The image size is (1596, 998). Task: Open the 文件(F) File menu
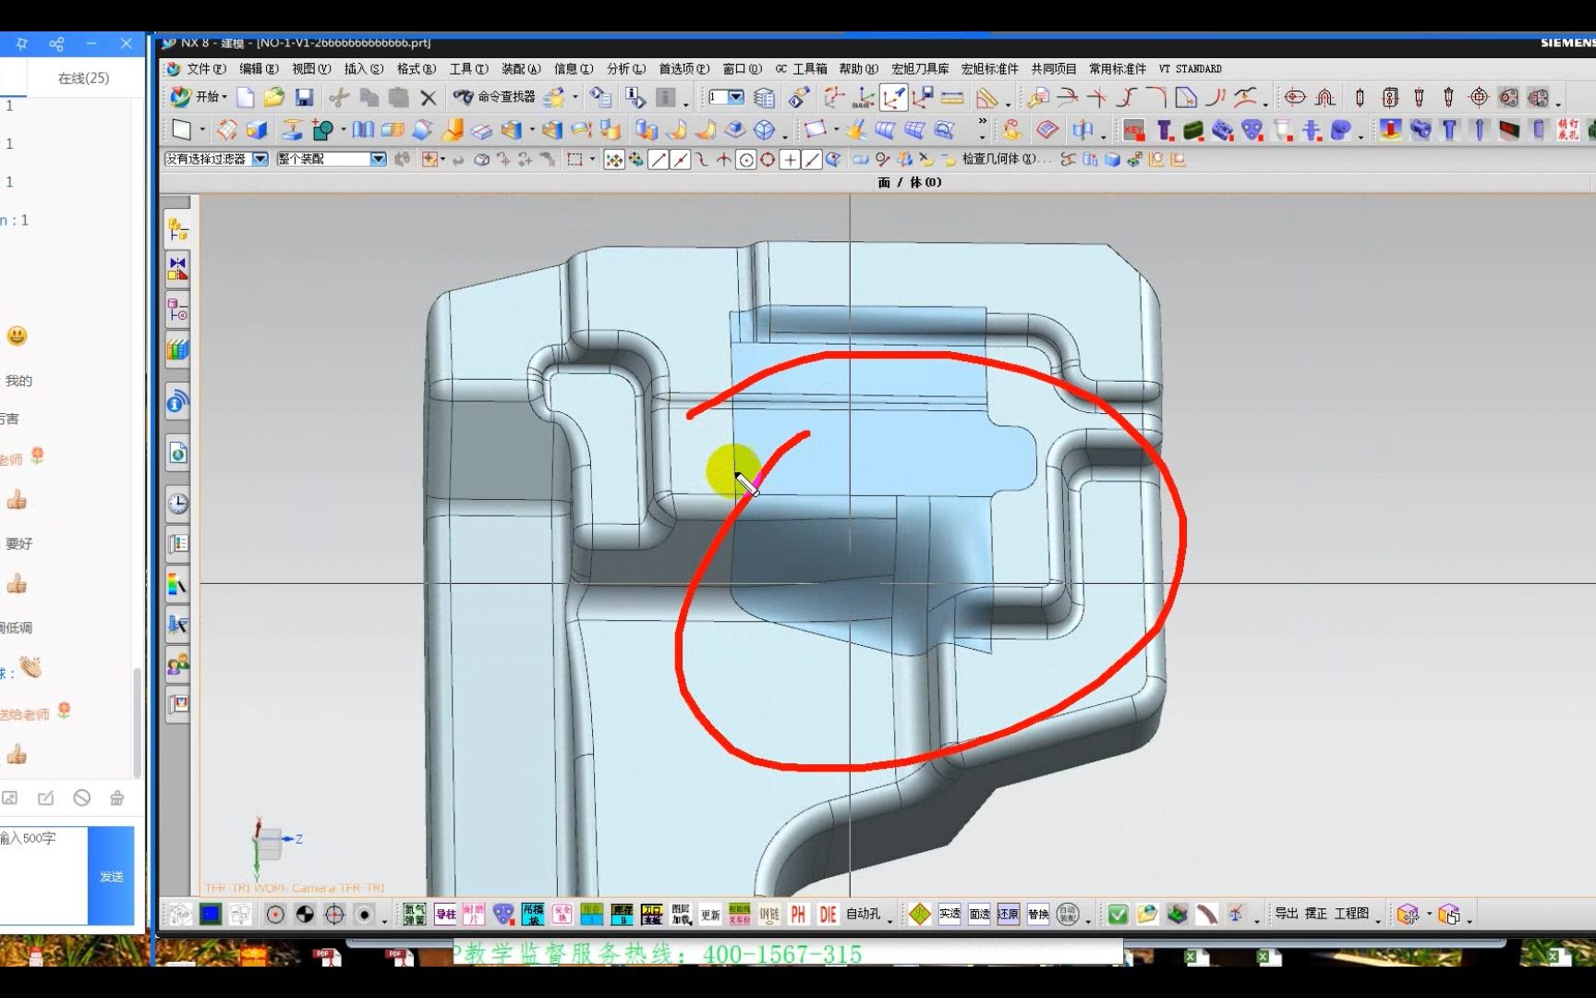coord(205,68)
